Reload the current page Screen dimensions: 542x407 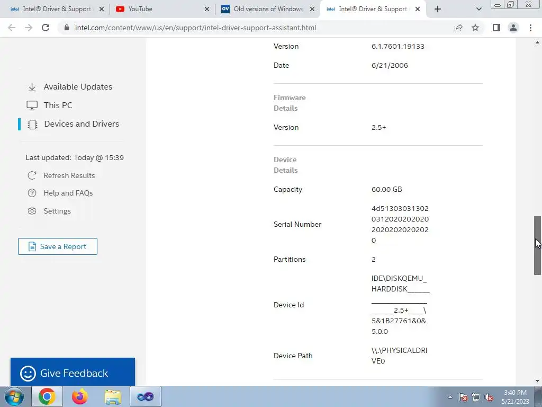46,28
